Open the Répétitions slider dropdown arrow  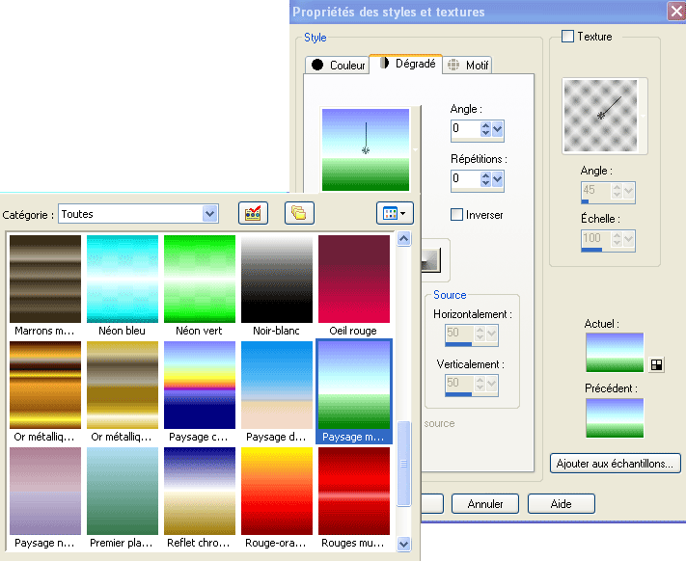pyautogui.click(x=498, y=179)
